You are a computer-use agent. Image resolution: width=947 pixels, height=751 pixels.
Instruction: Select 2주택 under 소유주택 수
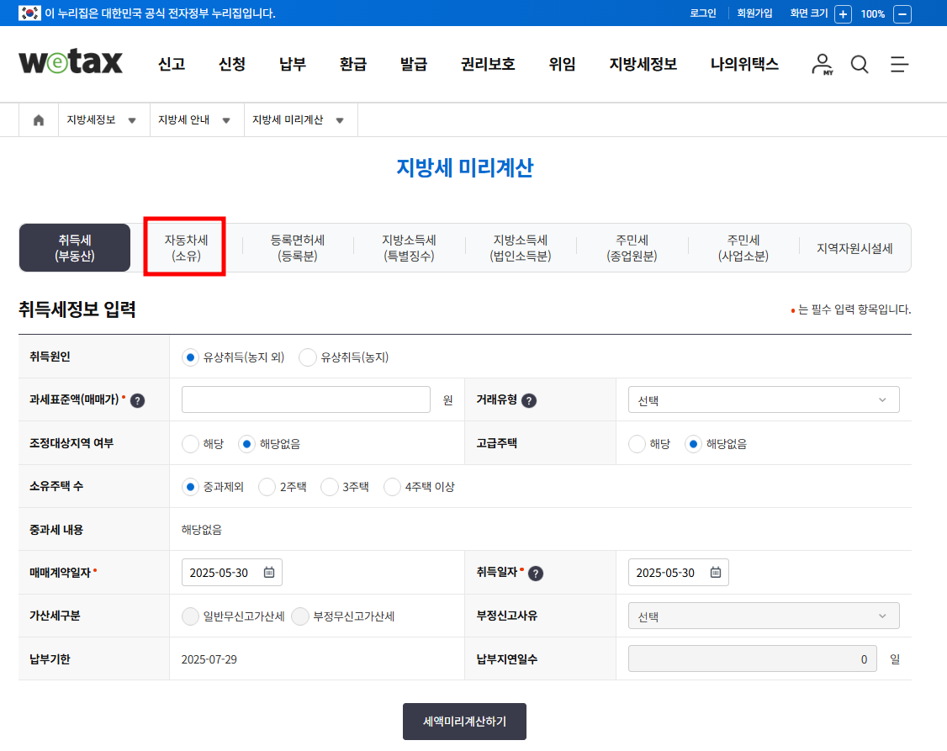pyautogui.click(x=267, y=486)
